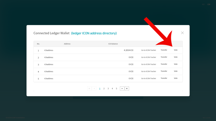Jump to last page of addresses
The height and width of the screenshot is (121, 216).
(127, 88)
